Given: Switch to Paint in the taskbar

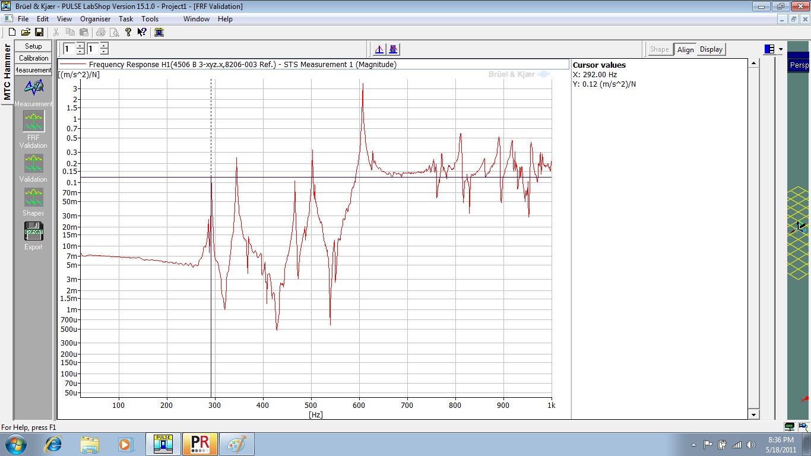Looking at the screenshot, I should pyautogui.click(x=237, y=444).
